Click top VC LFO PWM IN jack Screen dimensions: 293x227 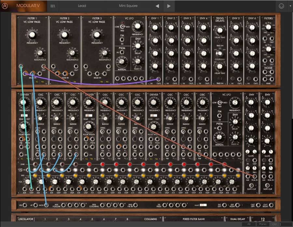122,52
